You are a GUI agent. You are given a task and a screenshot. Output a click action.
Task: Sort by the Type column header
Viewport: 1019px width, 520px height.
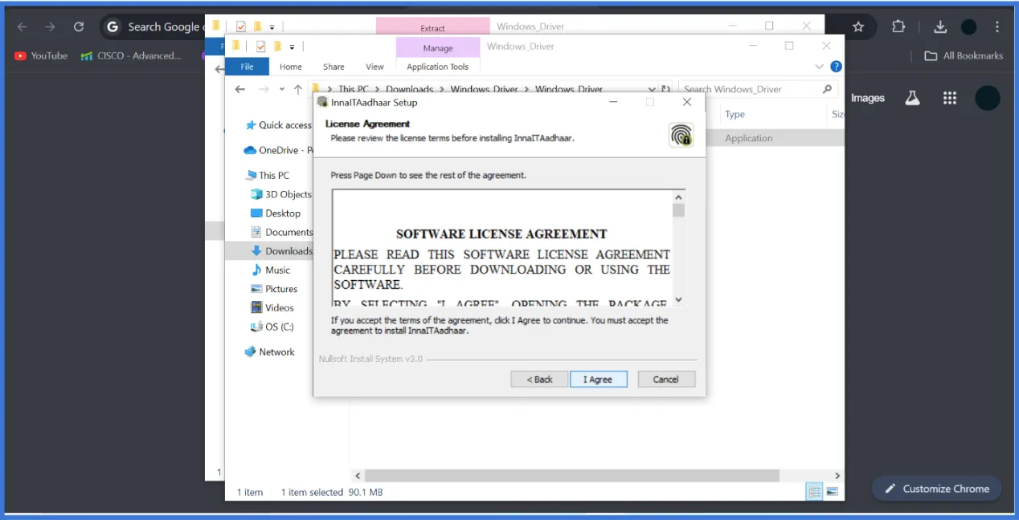(x=735, y=114)
